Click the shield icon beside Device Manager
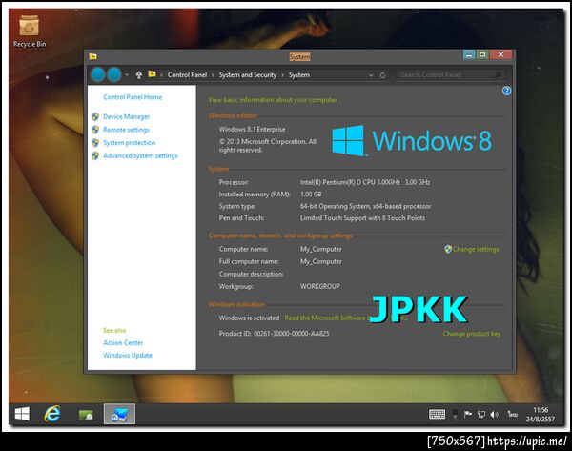 (x=95, y=116)
